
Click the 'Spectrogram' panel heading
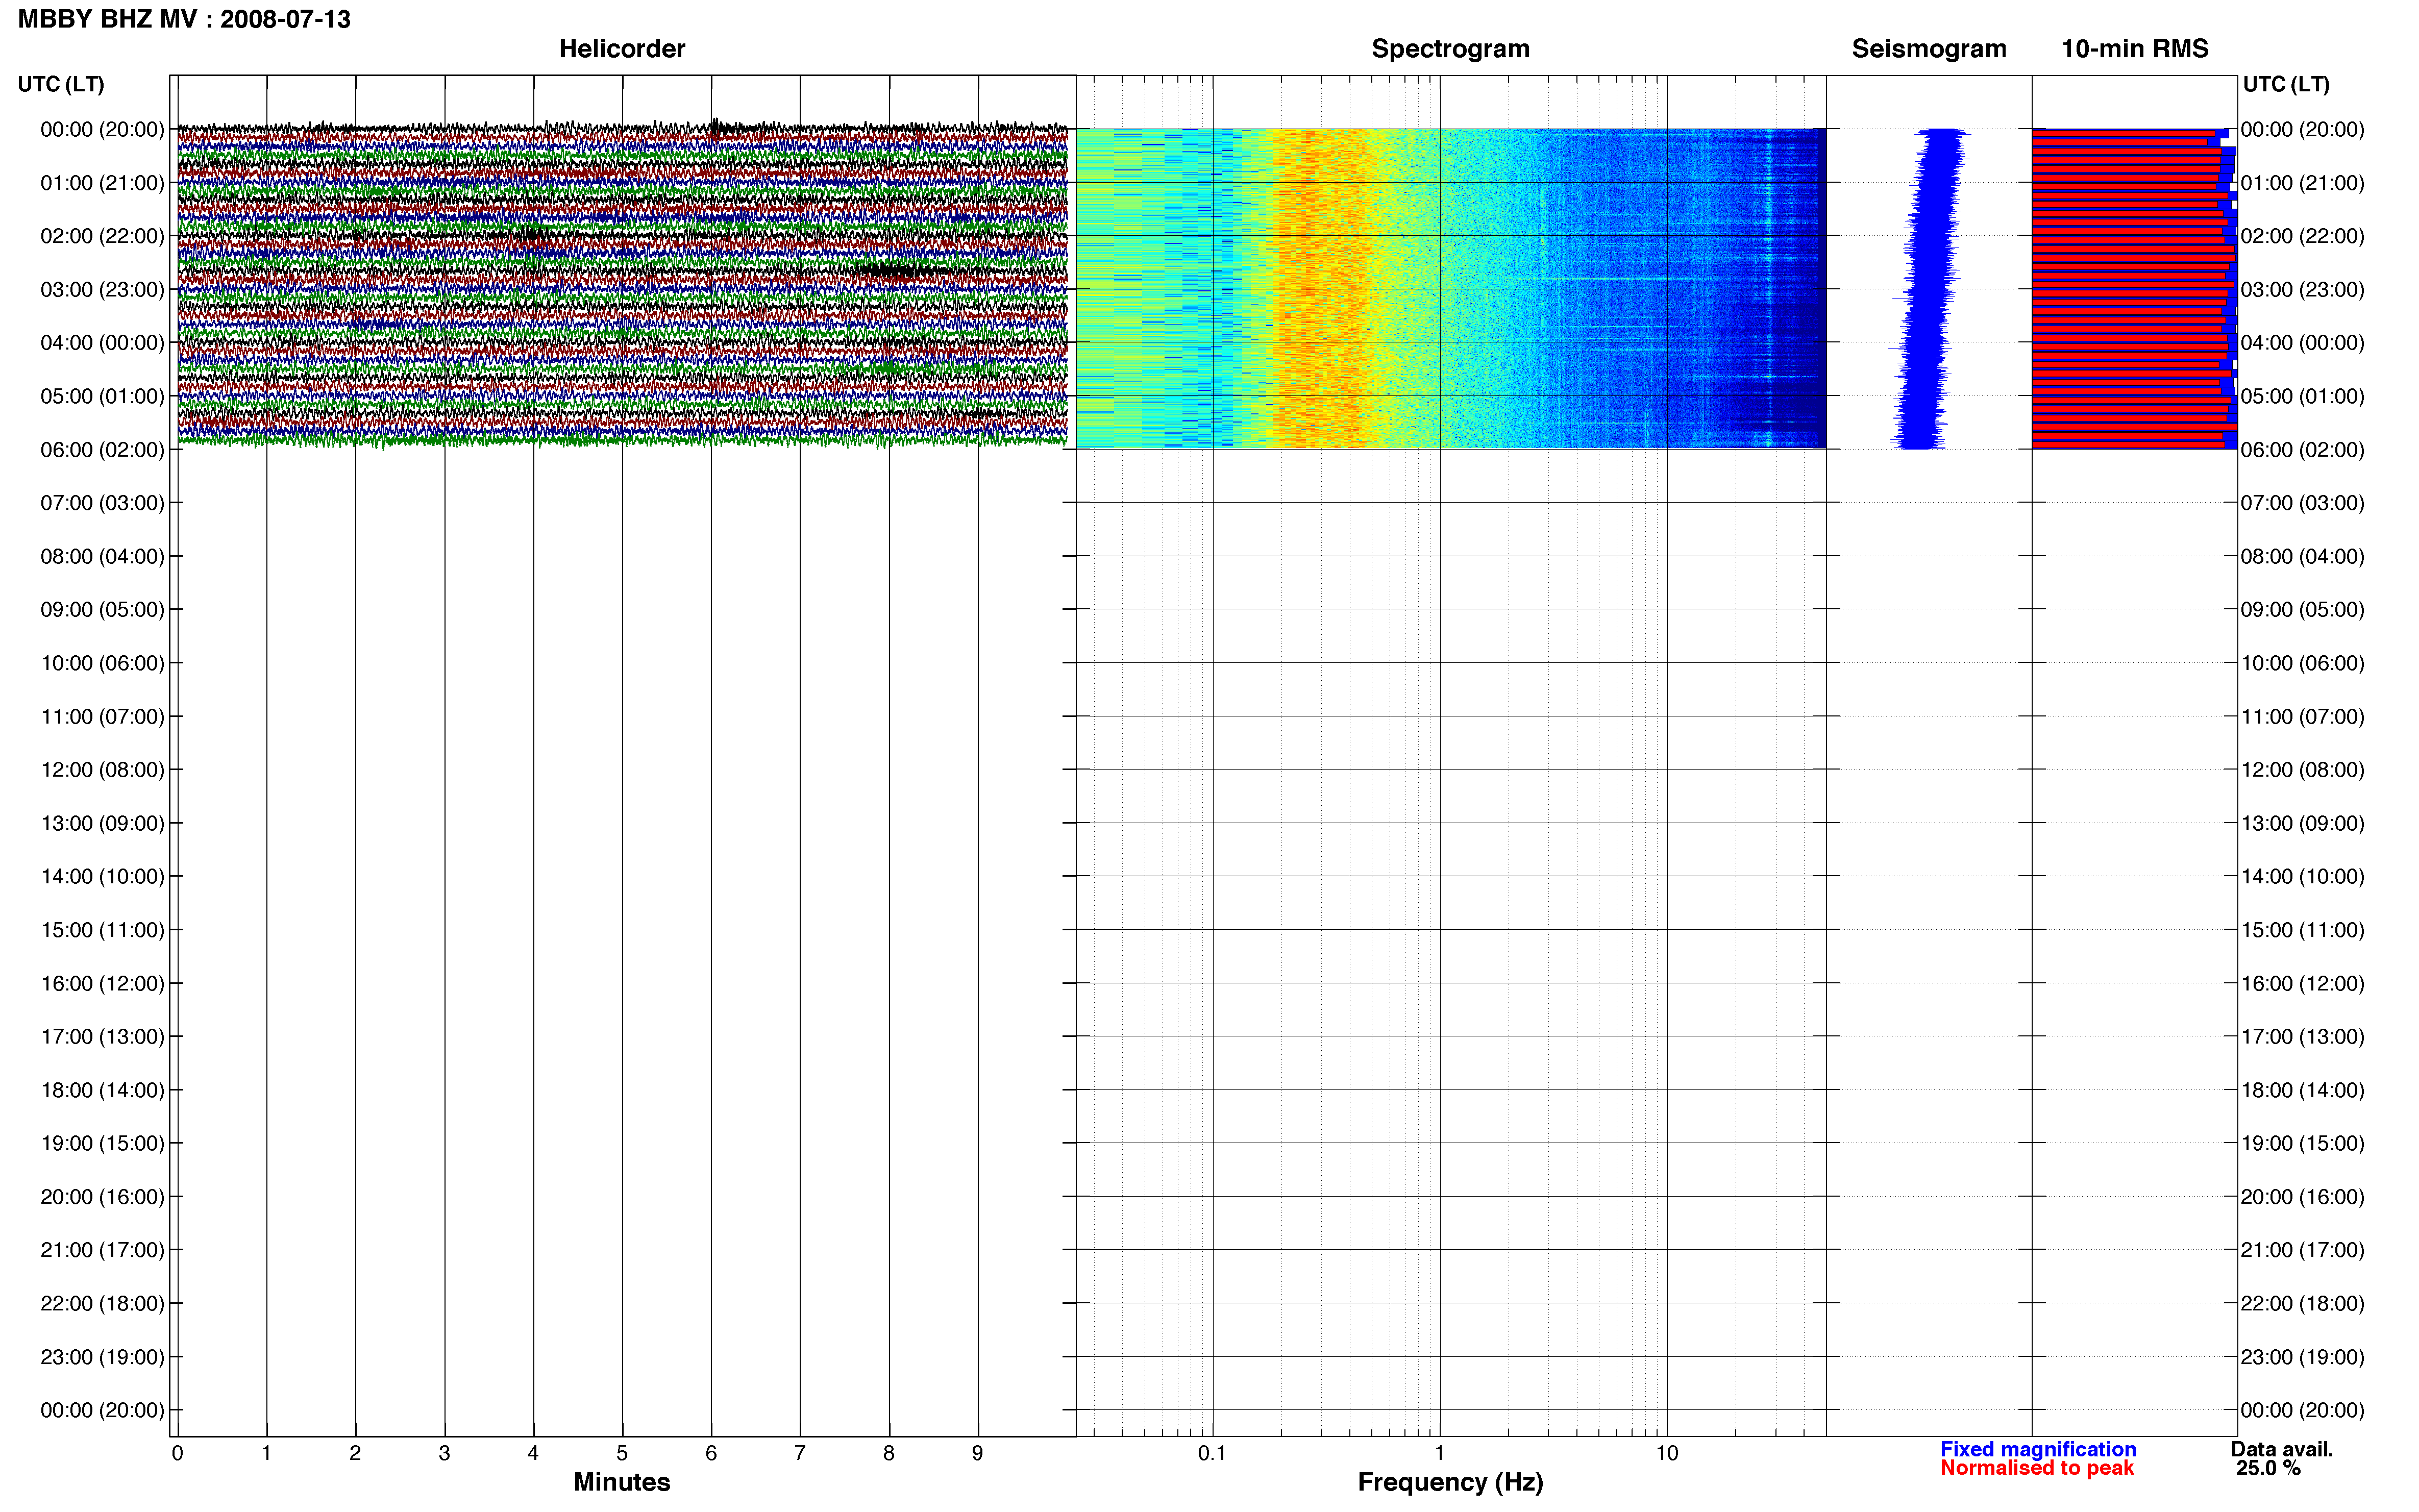coord(1450,49)
